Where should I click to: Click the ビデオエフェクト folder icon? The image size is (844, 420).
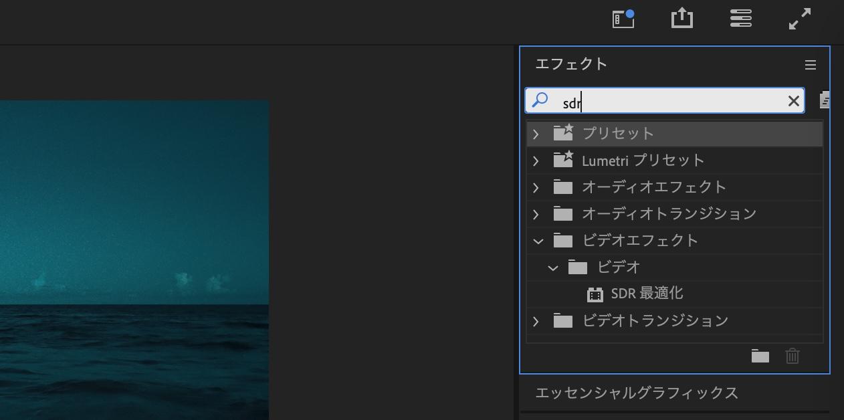(x=563, y=241)
